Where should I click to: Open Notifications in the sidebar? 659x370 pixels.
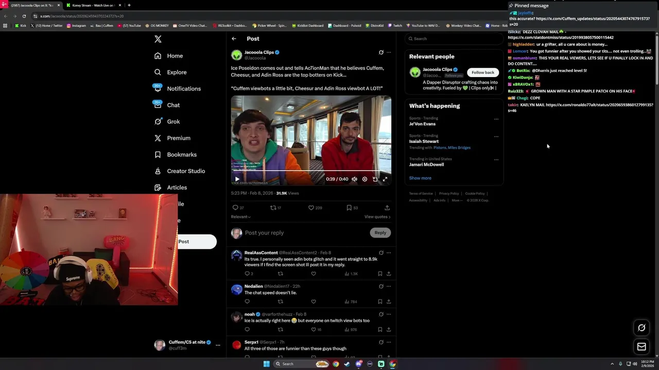[x=178, y=89]
